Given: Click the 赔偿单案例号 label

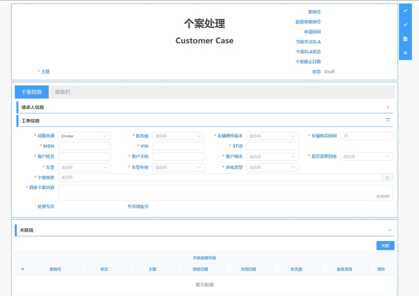Looking at the screenshot, I should 308,22.
